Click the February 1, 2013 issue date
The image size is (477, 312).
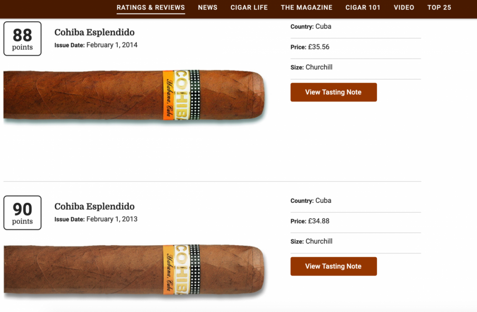point(112,219)
